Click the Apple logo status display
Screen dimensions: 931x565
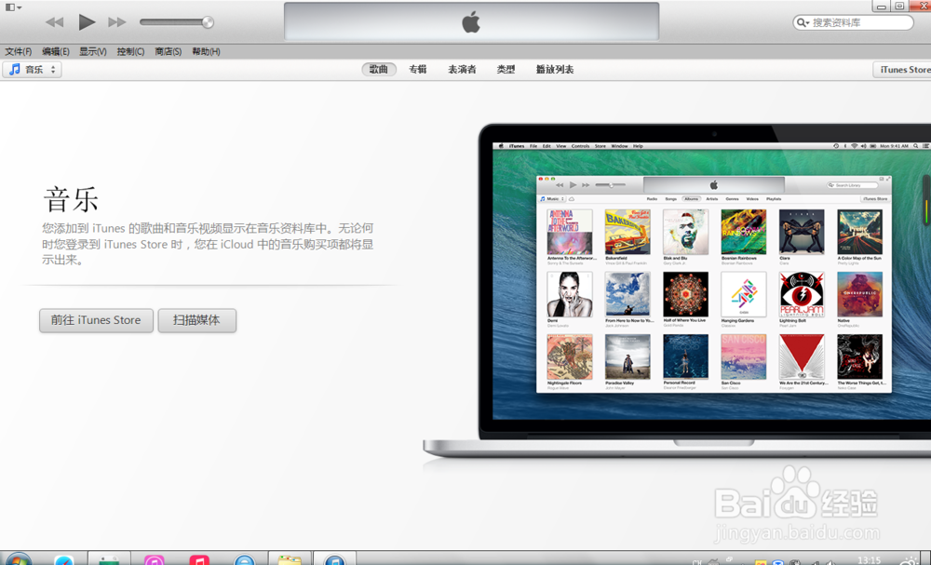(471, 22)
